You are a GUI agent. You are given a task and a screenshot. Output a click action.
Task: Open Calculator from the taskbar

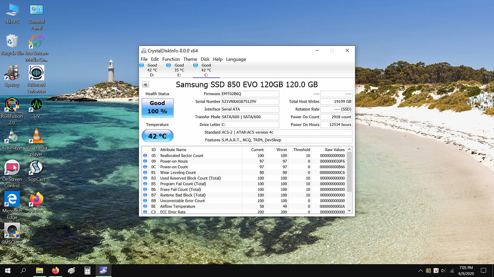click(x=87, y=270)
